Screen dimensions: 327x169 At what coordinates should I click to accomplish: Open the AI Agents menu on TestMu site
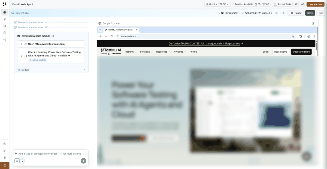pos(180,52)
